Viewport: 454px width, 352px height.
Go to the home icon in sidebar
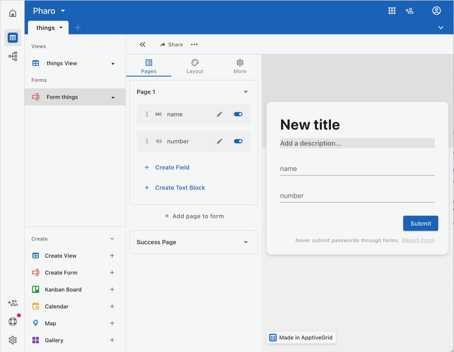coord(13,14)
